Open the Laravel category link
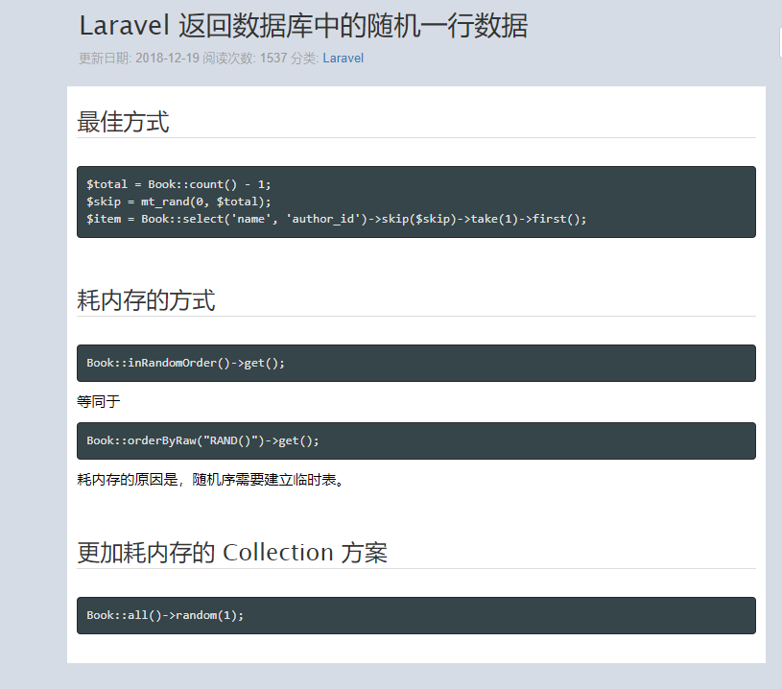The width and height of the screenshot is (782, 689). pyautogui.click(x=344, y=59)
